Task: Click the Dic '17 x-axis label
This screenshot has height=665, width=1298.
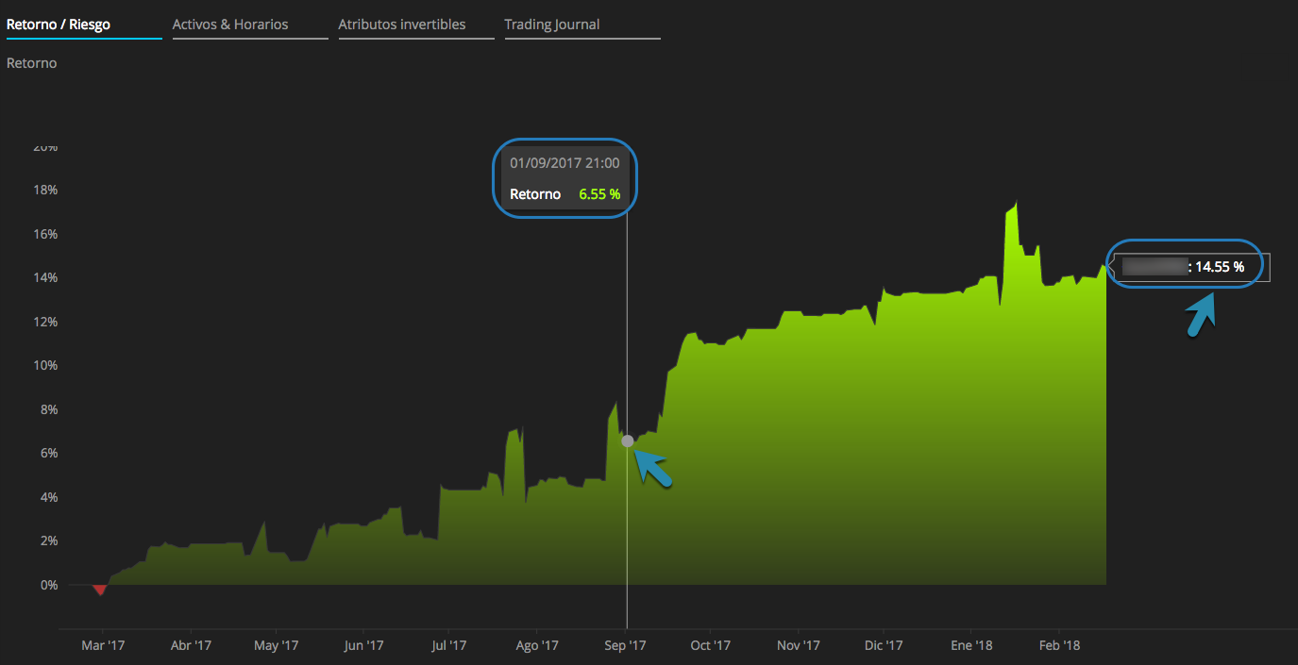Action: [884, 645]
